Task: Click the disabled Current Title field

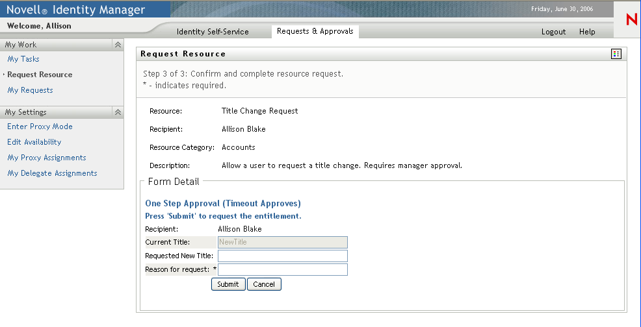Action: 282,242
